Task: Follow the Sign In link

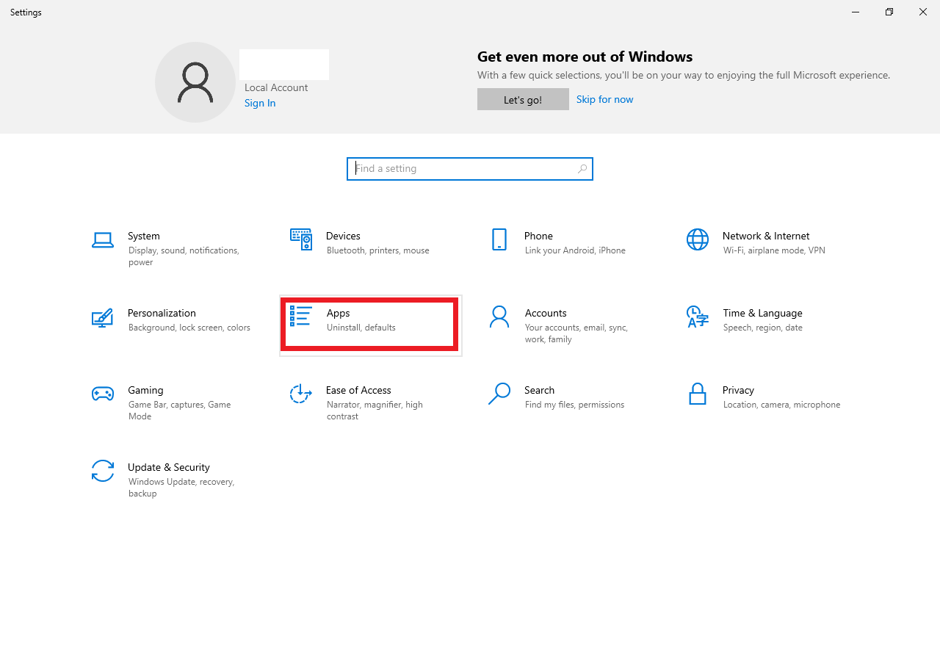Action: click(x=260, y=103)
